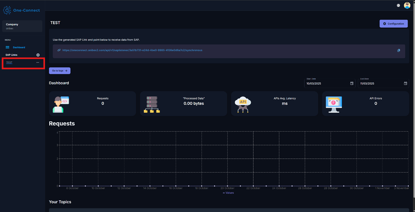The height and width of the screenshot is (212, 415).
Task: Click the API Errors monitor icon
Action: click(x=334, y=103)
